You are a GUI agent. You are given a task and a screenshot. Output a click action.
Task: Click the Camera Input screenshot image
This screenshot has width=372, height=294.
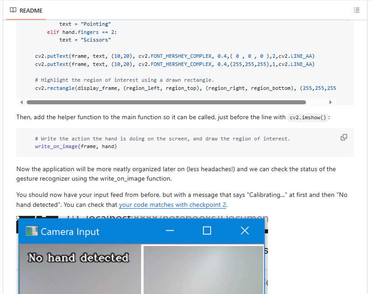142,255
